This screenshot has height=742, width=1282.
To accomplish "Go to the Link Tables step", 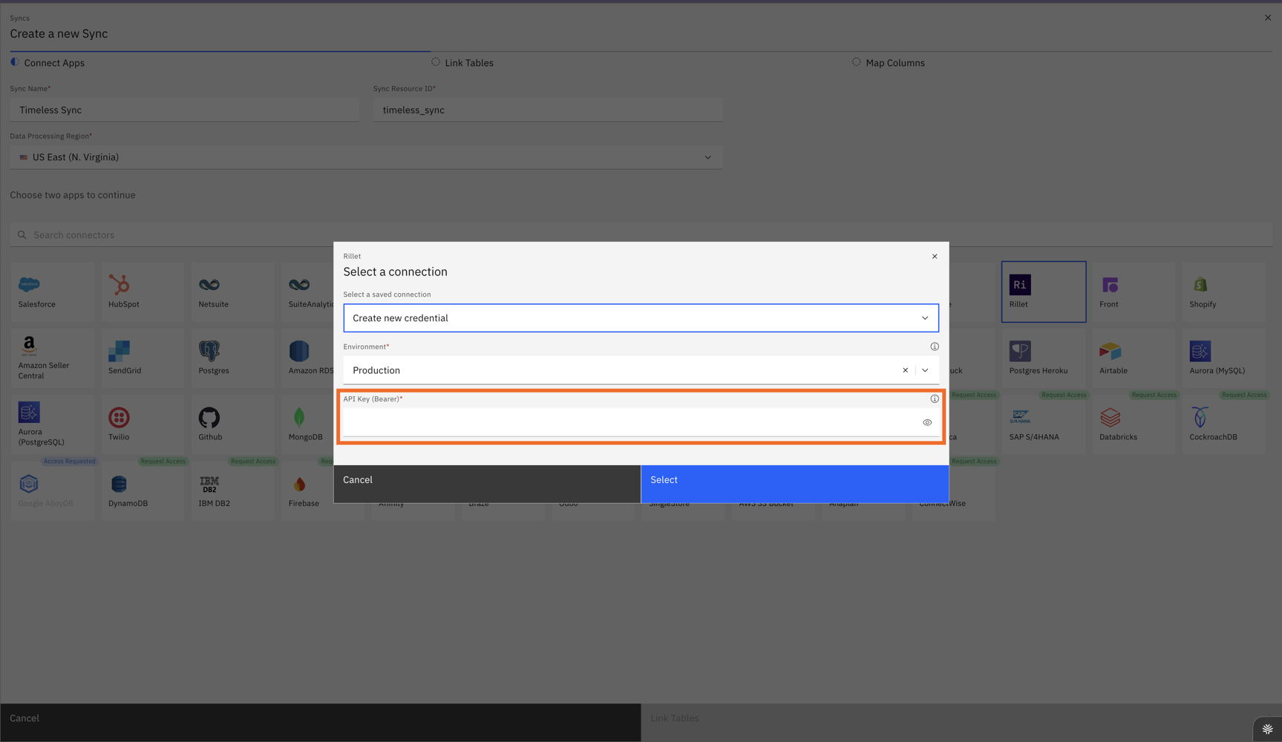I will click(x=468, y=63).
